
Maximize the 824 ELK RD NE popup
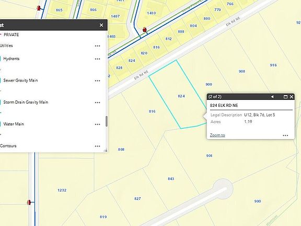[285, 97]
